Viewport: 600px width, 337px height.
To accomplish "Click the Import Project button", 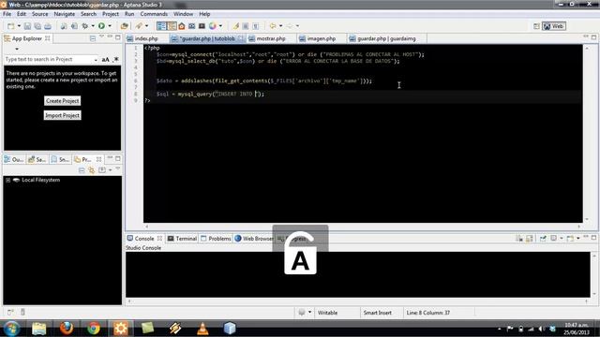I will pyautogui.click(x=63, y=115).
